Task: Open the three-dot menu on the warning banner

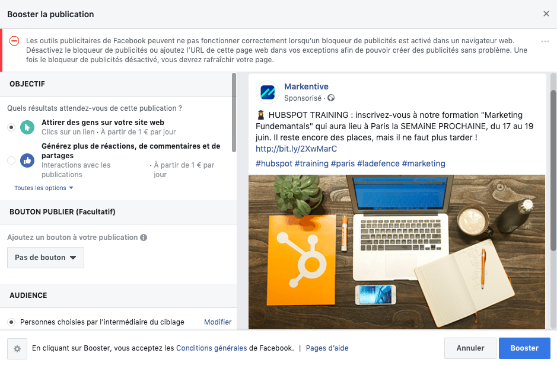Action: (545, 41)
